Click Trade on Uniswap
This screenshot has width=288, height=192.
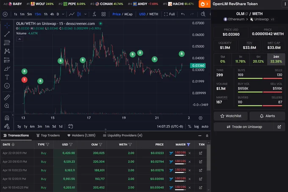(x=244, y=127)
